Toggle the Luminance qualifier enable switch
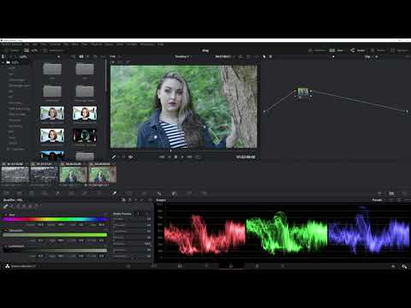411x308 pixels. click(x=5, y=246)
